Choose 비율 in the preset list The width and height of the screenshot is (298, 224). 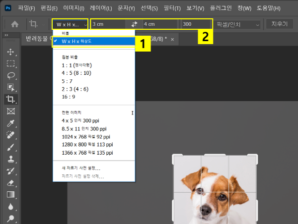(94, 33)
